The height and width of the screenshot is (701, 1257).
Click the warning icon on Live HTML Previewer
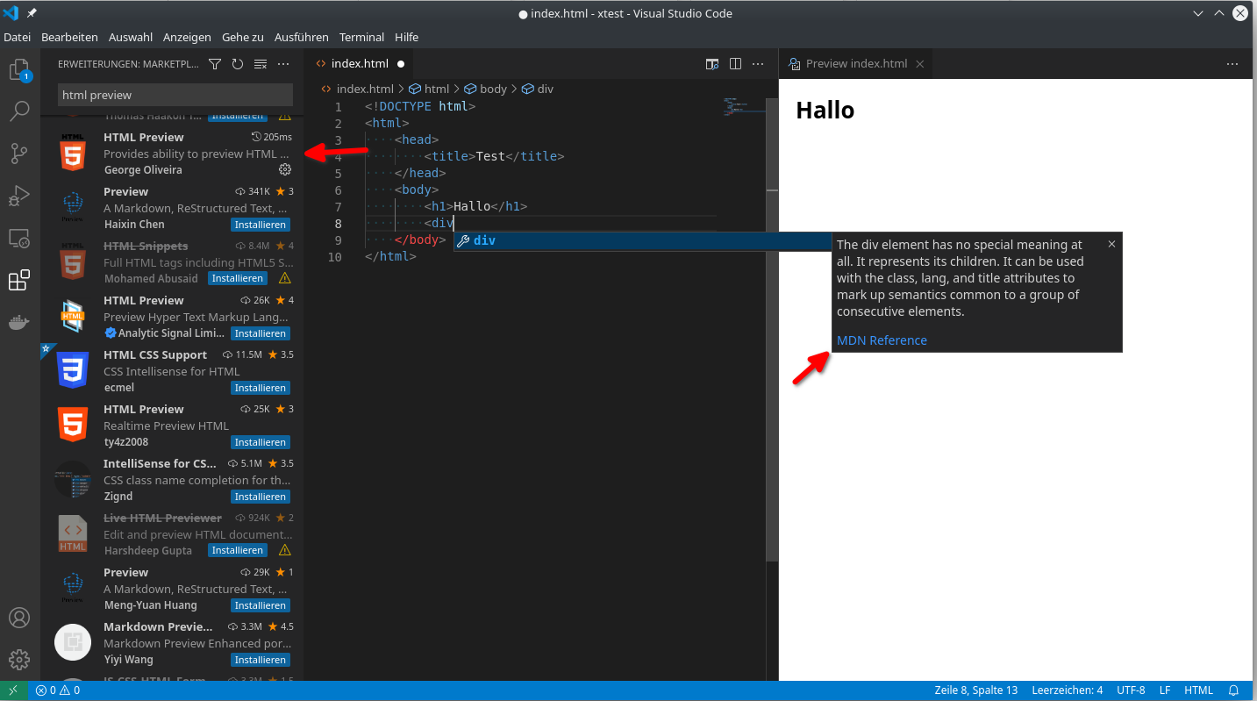[284, 550]
